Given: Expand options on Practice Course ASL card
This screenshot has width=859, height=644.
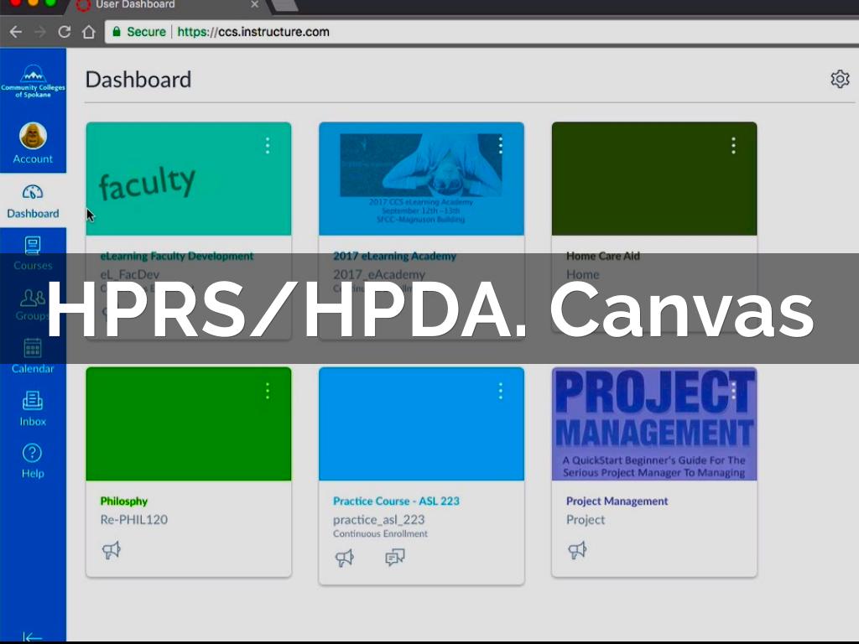Looking at the screenshot, I should tap(501, 391).
